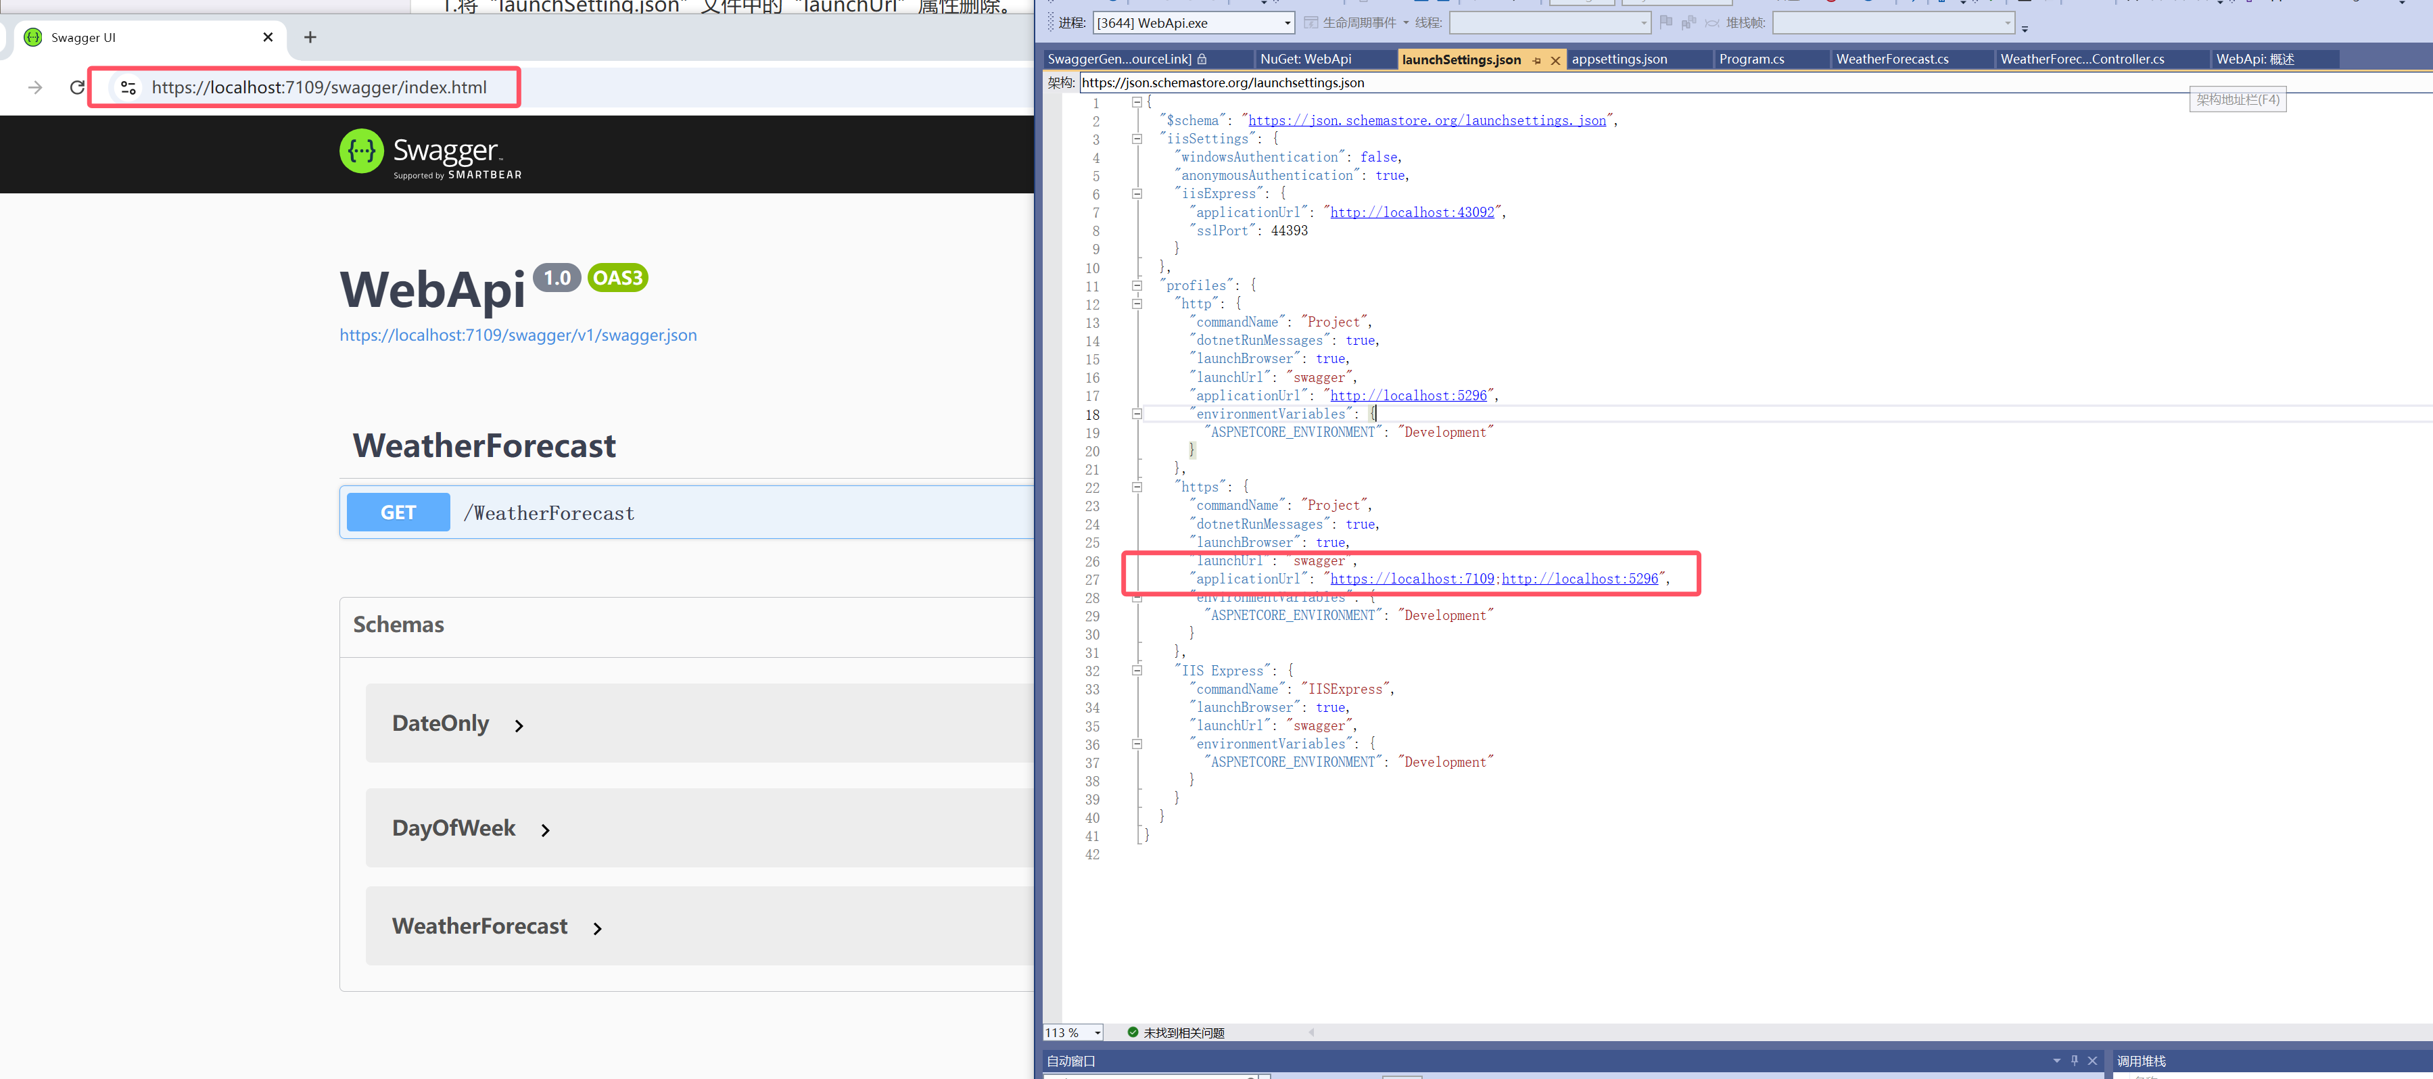Collapse the IIS Express JSON block
2433x1079 pixels.
(x=1137, y=670)
